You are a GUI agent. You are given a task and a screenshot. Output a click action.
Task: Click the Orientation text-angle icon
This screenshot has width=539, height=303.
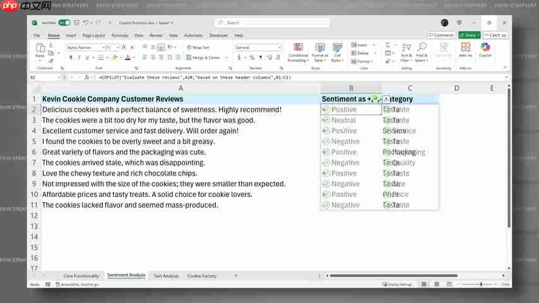(170, 47)
